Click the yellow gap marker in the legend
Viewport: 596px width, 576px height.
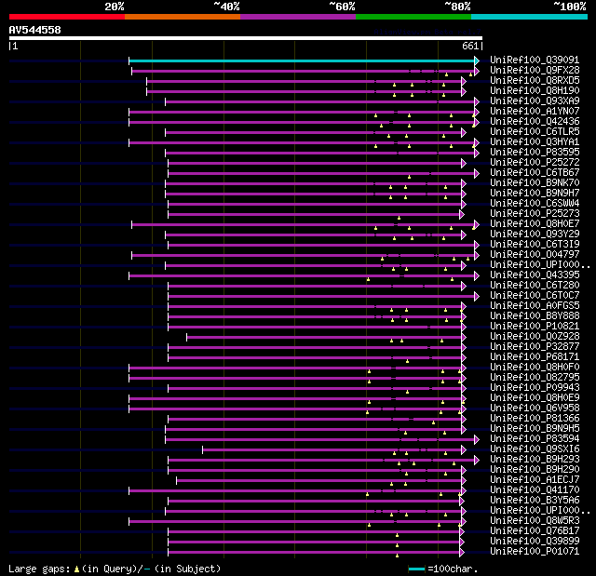pos(76,569)
